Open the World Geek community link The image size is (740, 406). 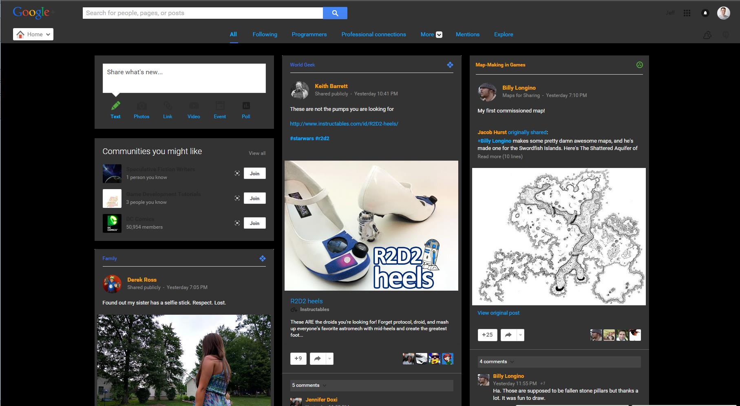[x=303, y=65]
